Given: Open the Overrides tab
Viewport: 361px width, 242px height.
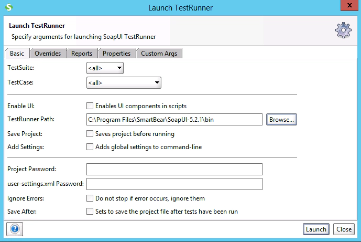Looking at the screenshot, I should 48,54.
